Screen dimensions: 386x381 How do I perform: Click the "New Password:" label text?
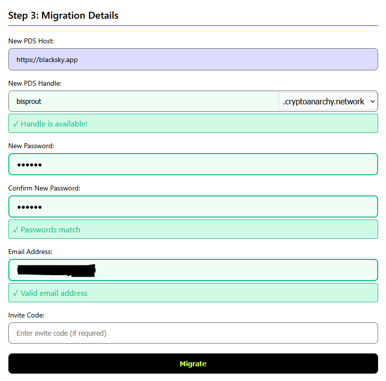(x=31, y=146)
